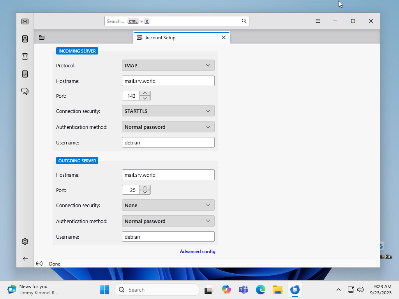Collapse the spaces toolbar arrow icon
The image size is (399, 299).
point(25,259)
